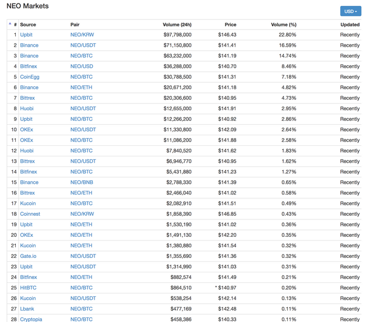
Task: Select the 16.59% volume share cell
Action: point(287,45)
